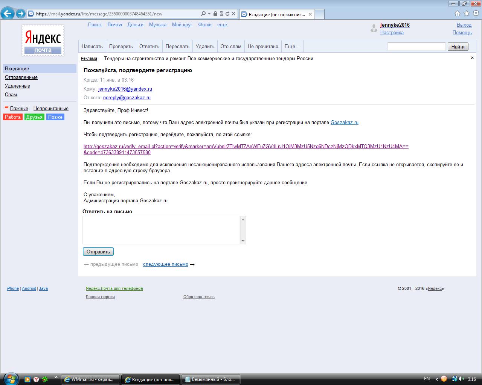
Task: Select the green Друзья label
Action: (34, 117)
